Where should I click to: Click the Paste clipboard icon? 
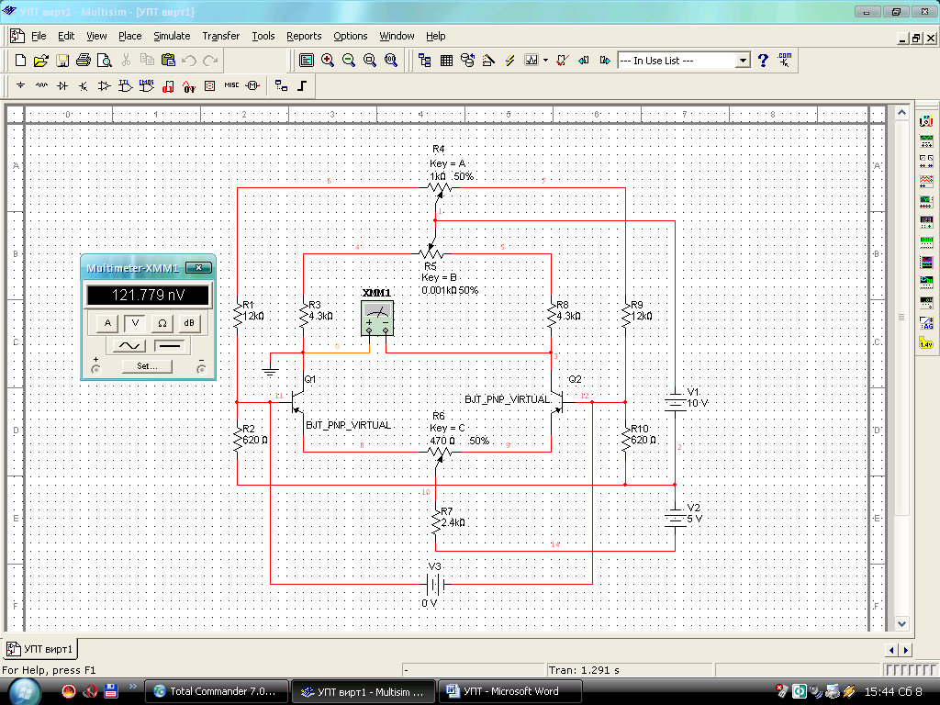[169, 61]
